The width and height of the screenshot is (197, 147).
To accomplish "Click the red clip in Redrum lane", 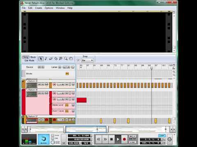I will tap(82, 100).
